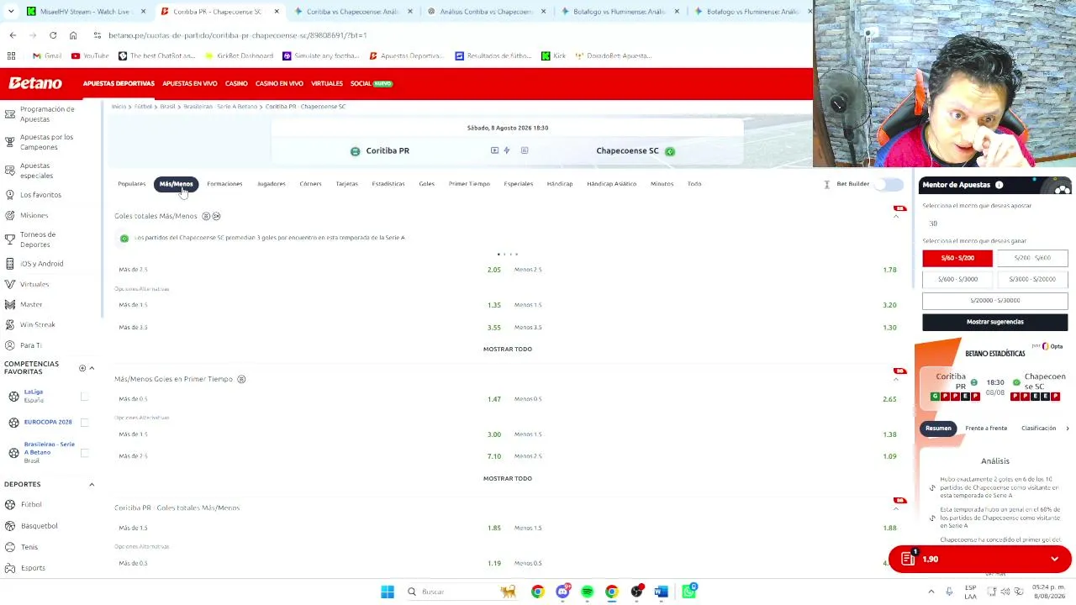Switch to the Tarjetas market tab
This screenshot has width=1076, height=605.
click(x=346, y=184)
